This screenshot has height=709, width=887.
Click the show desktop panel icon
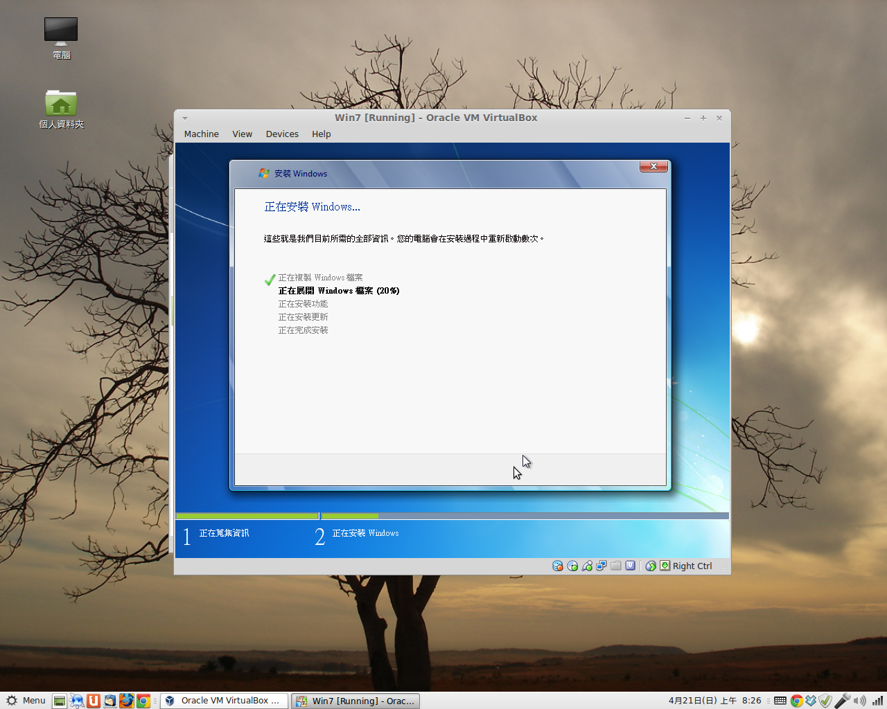60,701
